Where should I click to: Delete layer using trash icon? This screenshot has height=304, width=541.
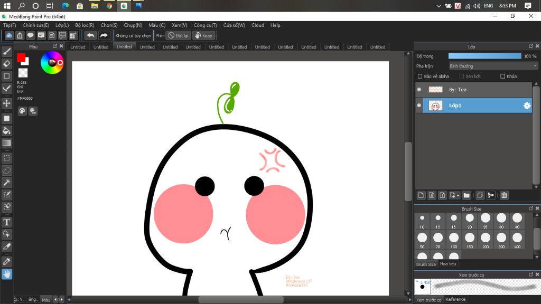point(504,195)
